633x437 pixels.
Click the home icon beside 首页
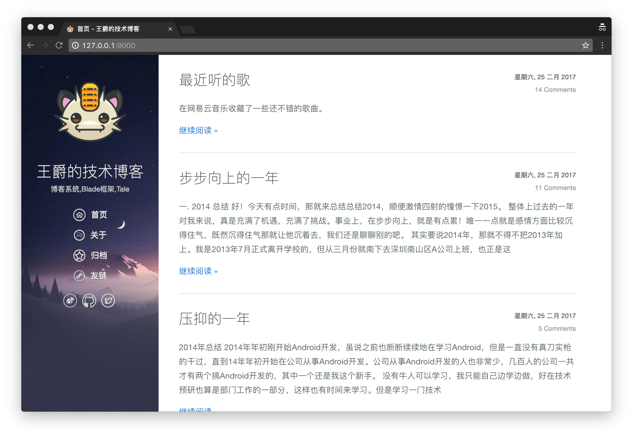click(79, 215)
